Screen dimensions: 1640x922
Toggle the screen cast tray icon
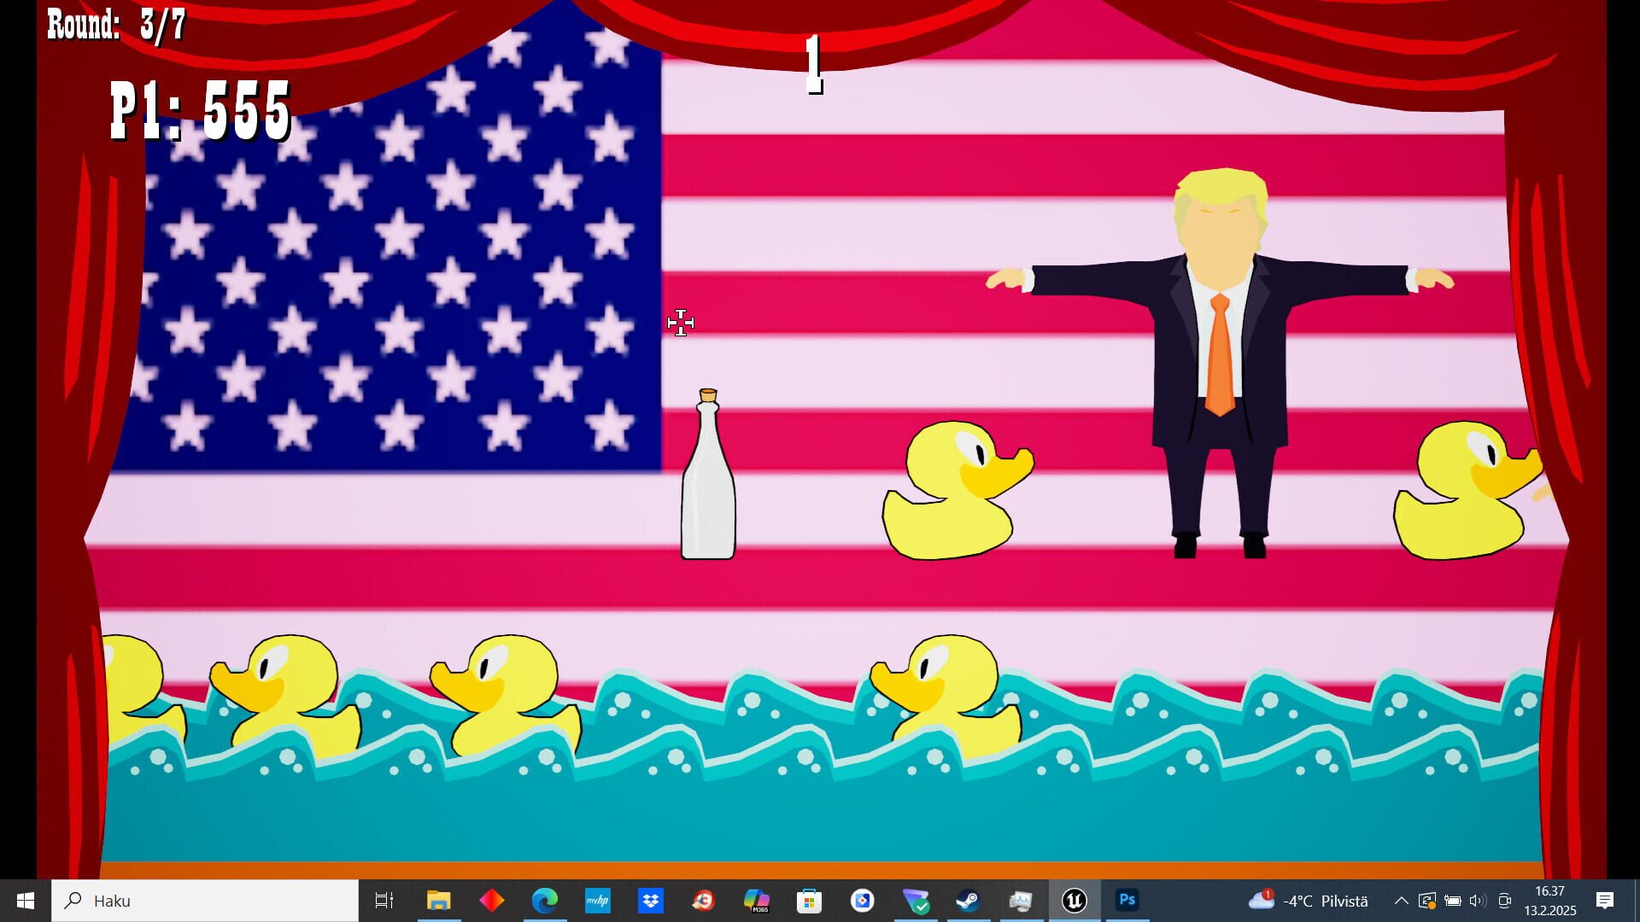pyautogui.click(x=1505, y=901)
